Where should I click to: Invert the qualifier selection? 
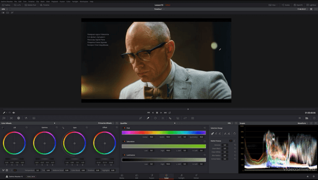point(235,134)
